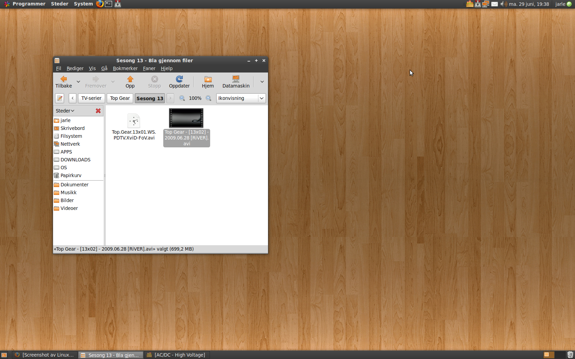Open the System panel menu
Image resolution: width=575 pixels, height=359 pixels.
point(83,4)
